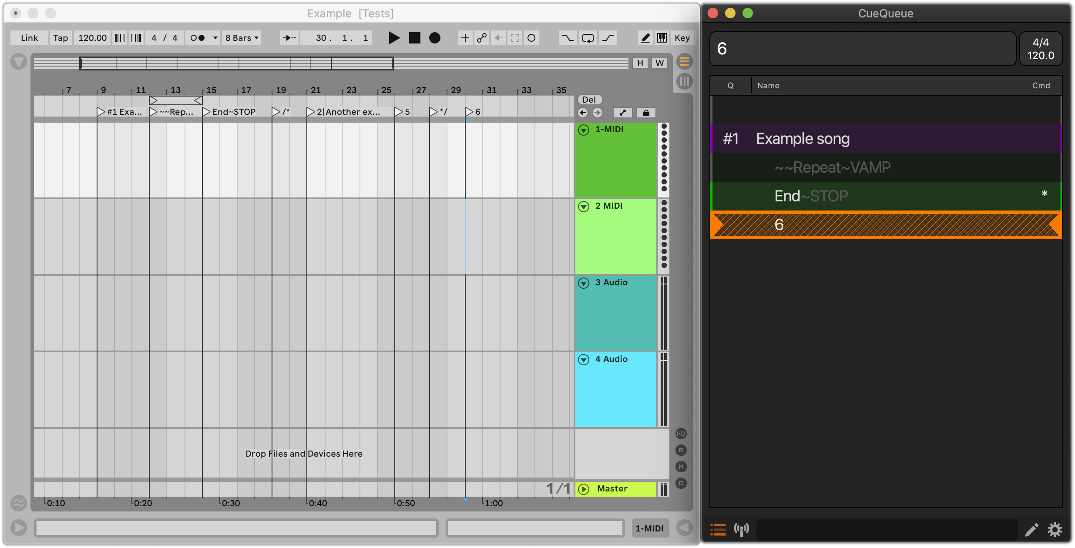Click the Del locator button
The width and height of the screenshot is (1075, 548).
point(589,100)
